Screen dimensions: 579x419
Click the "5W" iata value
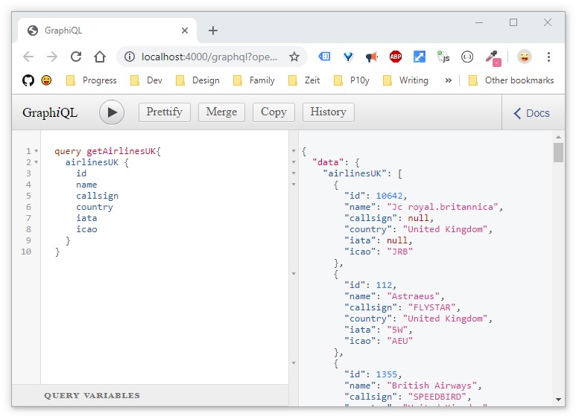pyautogui.click(x=397, y=330)
